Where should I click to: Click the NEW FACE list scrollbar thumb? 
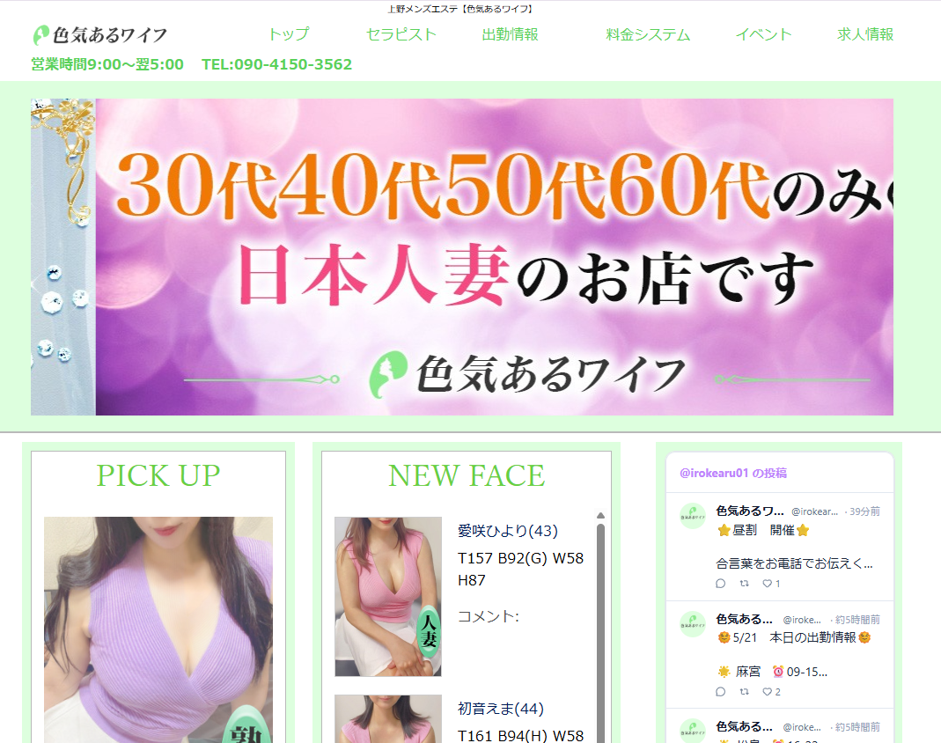pos(600,633)
